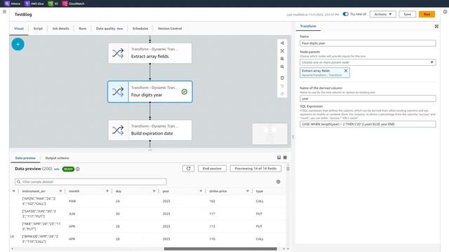Focus the derived column name field
The image size is (449, 252).
pos(368,99)
